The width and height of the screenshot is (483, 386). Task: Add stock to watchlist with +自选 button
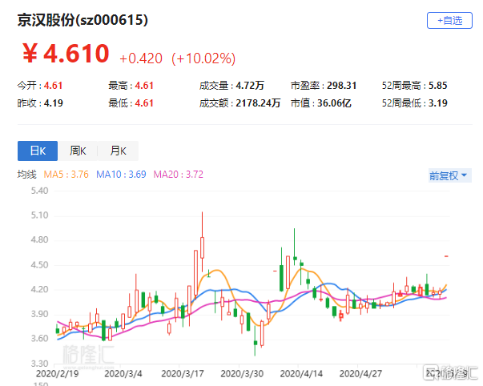pos(449,21)
